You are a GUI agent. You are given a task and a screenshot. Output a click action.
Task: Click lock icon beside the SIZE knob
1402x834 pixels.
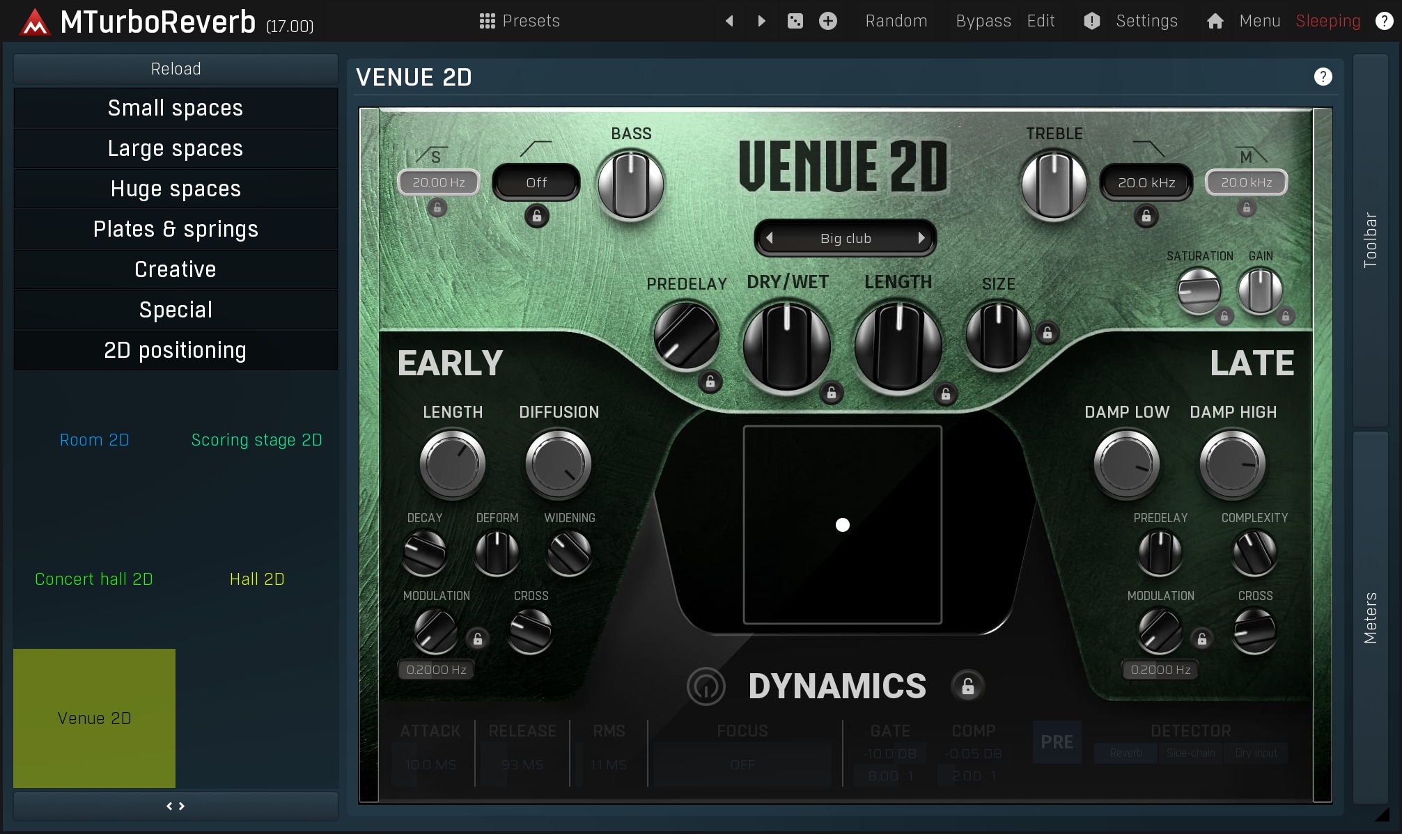[1047, 333]
